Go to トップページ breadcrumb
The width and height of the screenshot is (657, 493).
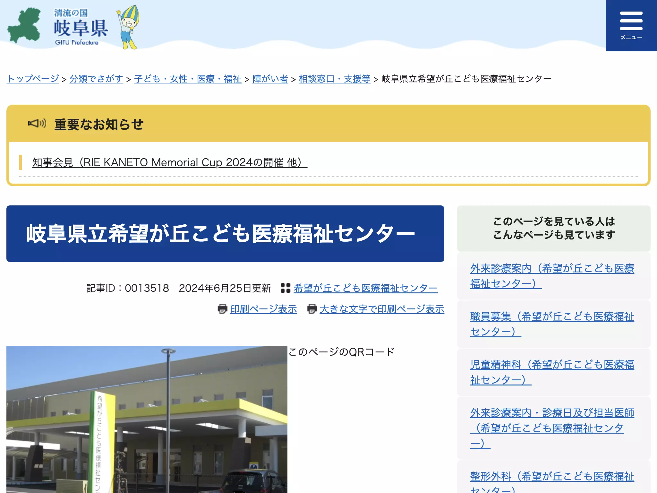click(x=33, y=79)
